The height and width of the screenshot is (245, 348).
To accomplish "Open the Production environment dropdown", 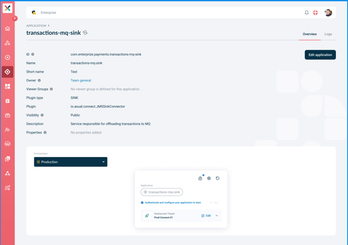I will [71, 162].
